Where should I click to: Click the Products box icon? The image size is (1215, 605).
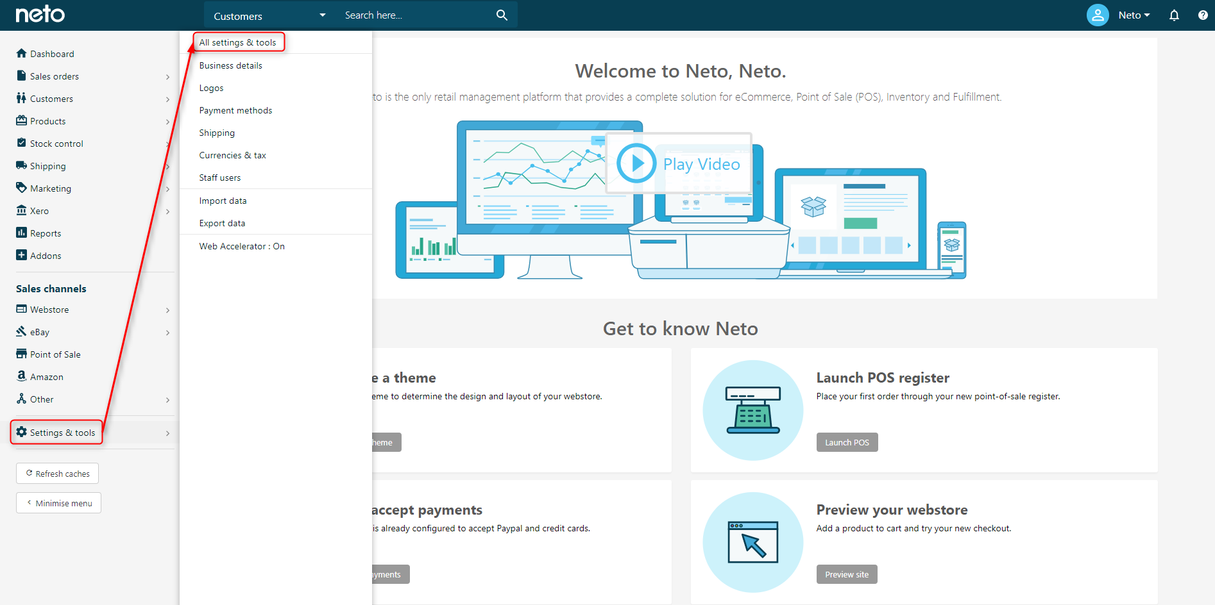click(x=21, y=120)
